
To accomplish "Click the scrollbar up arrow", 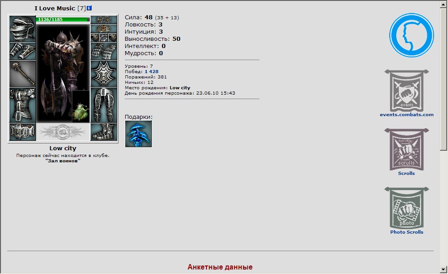I will tap(444, 4).
